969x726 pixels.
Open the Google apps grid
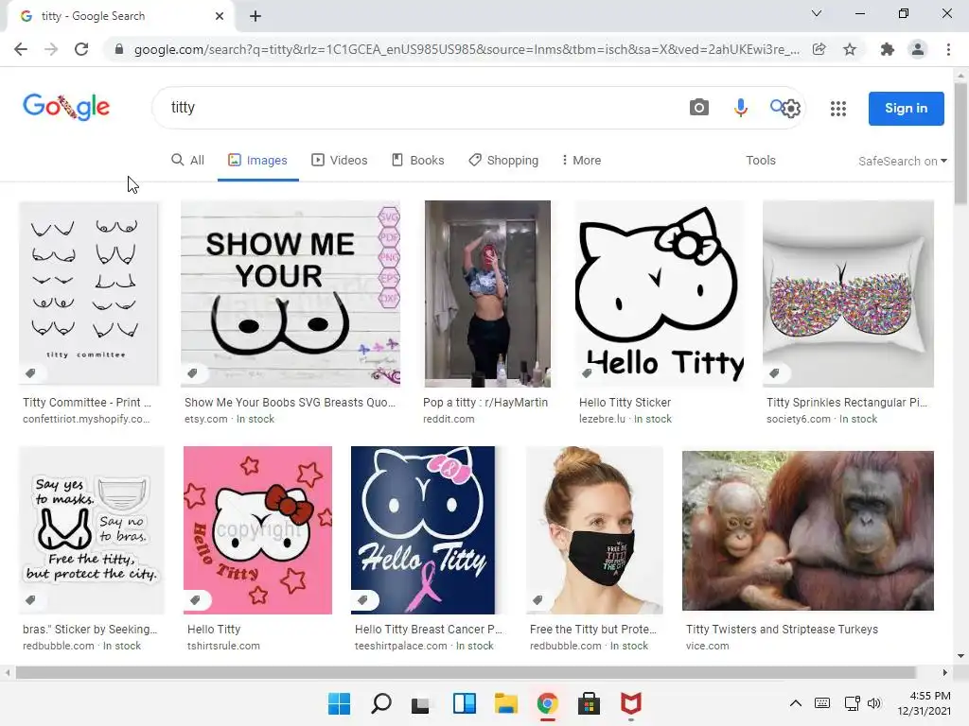(x=838, y=109)
